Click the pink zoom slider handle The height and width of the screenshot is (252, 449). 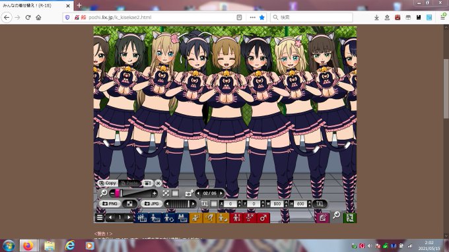[x=118, y=193]
